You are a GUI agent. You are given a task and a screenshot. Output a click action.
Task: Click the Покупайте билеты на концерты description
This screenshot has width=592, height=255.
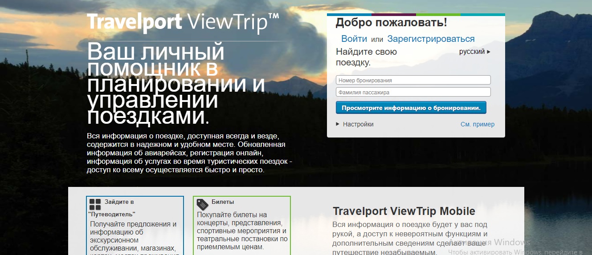coord(242,231)
